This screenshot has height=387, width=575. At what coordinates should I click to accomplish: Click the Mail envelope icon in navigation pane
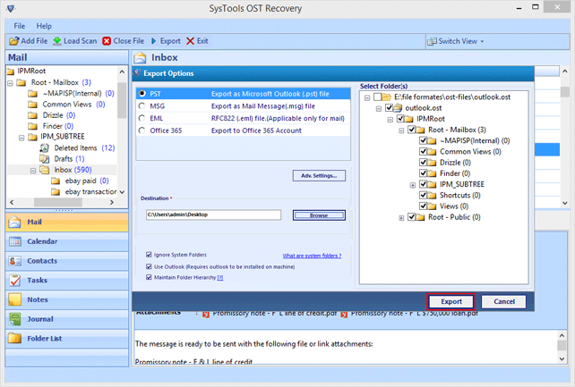[x=14, y=222]
